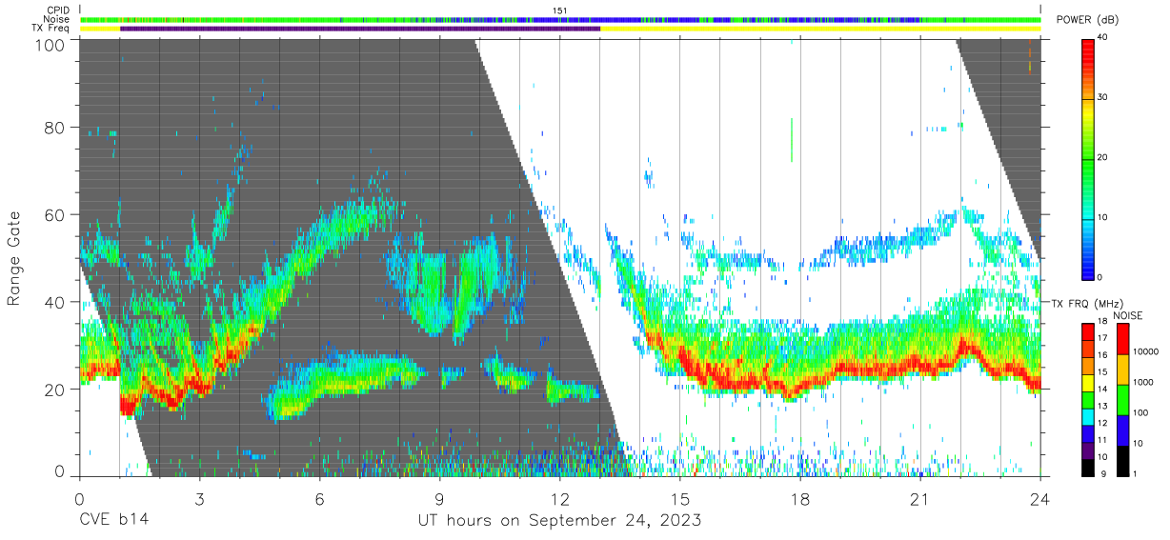Click the 1000 label on NOISE scale
This screenshot has width=1170, height=540.
click(1143, 383)
